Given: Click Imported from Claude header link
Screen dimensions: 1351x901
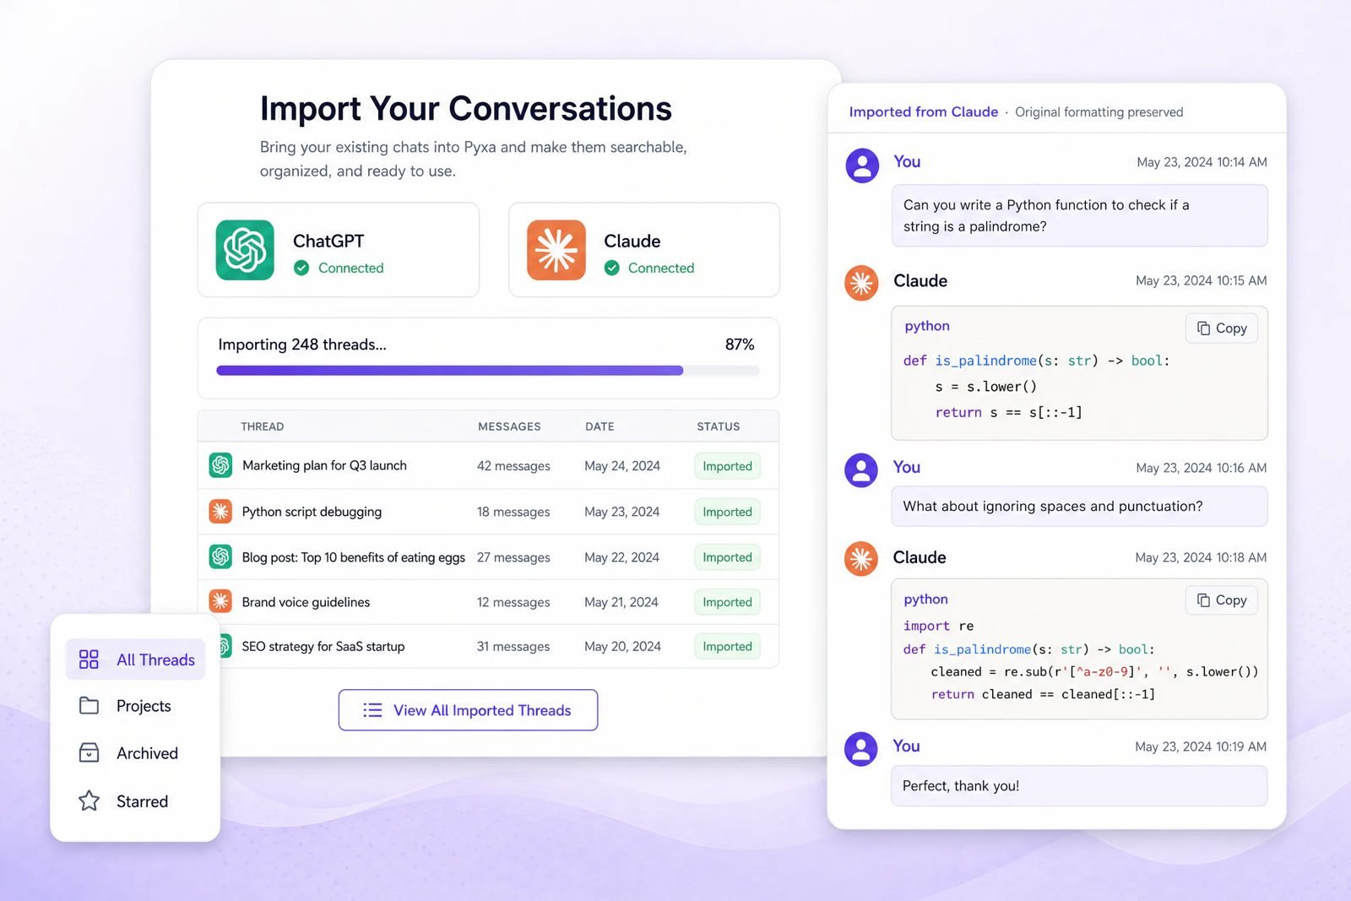Looking at the screenshot, I should [924, 111].
